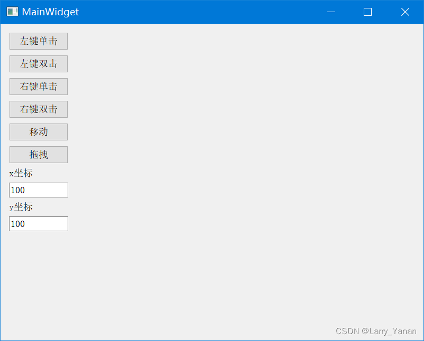Maximize the MainWidget window
424x341 pixels.
pyautogui.click(x=367, y=12)
